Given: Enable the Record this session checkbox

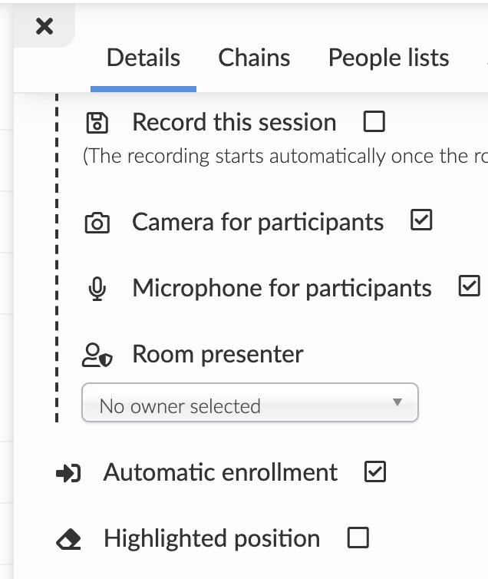Looking at the screenshot, I should tap(374, 121).
